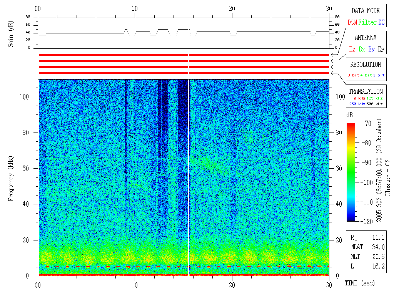Viewport: 394px width, 295px height.
Task: Click the TRANSLATION legend title
Action: pyautogui.click(x=366, y=91)
